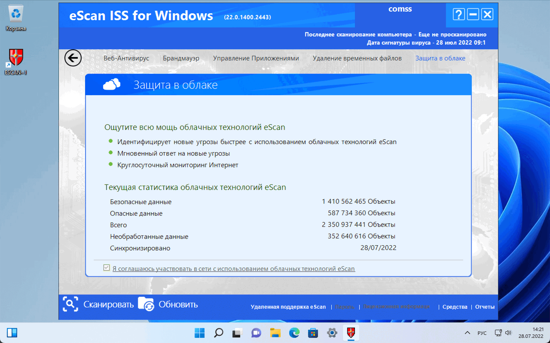Click the Опасные данные row label
This screenshot has height=343, width=550.
coord(136,213)
